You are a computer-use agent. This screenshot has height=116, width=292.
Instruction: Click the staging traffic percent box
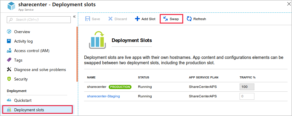tap(247, 96)
